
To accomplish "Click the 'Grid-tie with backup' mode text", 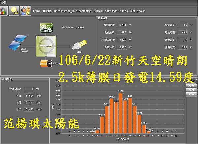I will point(73,27).
